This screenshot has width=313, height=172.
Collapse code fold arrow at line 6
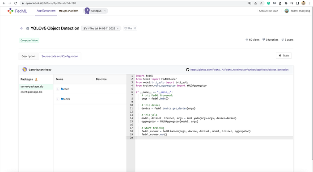click(134, 92)
